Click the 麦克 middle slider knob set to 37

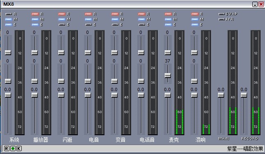(x=168, y=75)
